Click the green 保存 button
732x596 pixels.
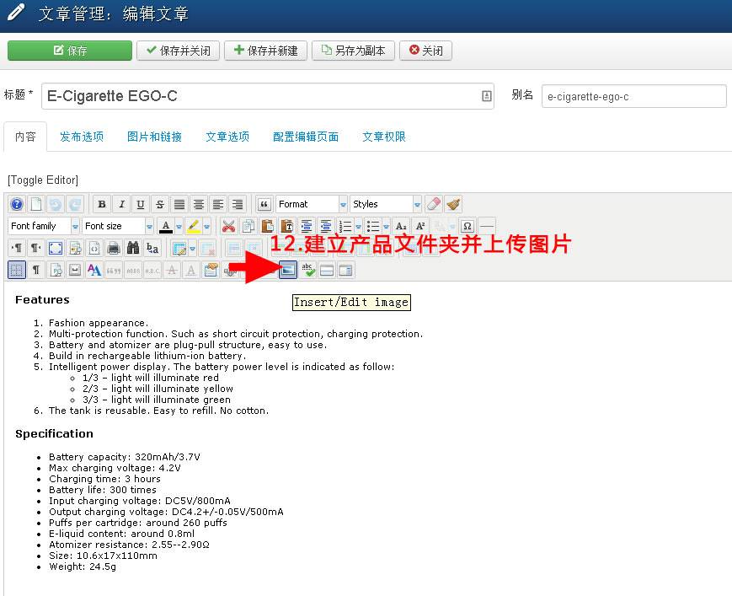point(69,51)
